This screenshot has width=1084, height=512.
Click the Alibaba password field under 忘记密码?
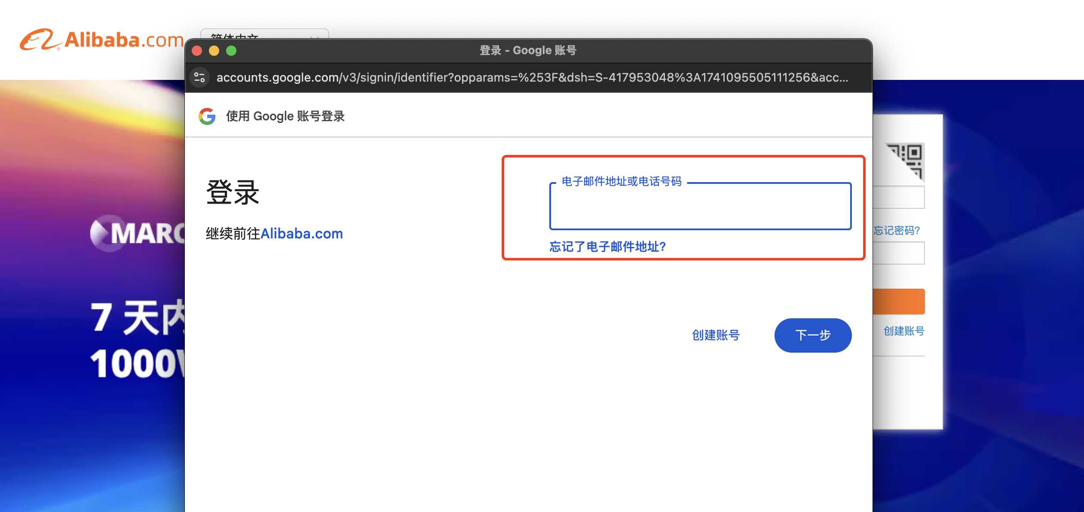(x=899, y=253)
